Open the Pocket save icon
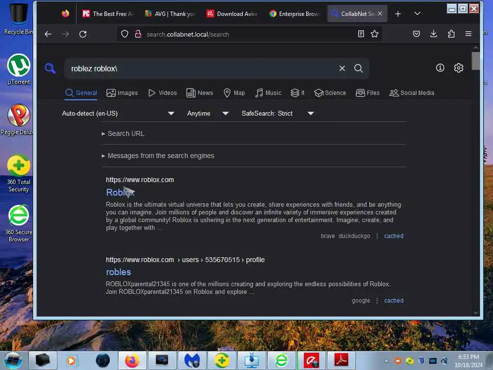 coord(416,34)
